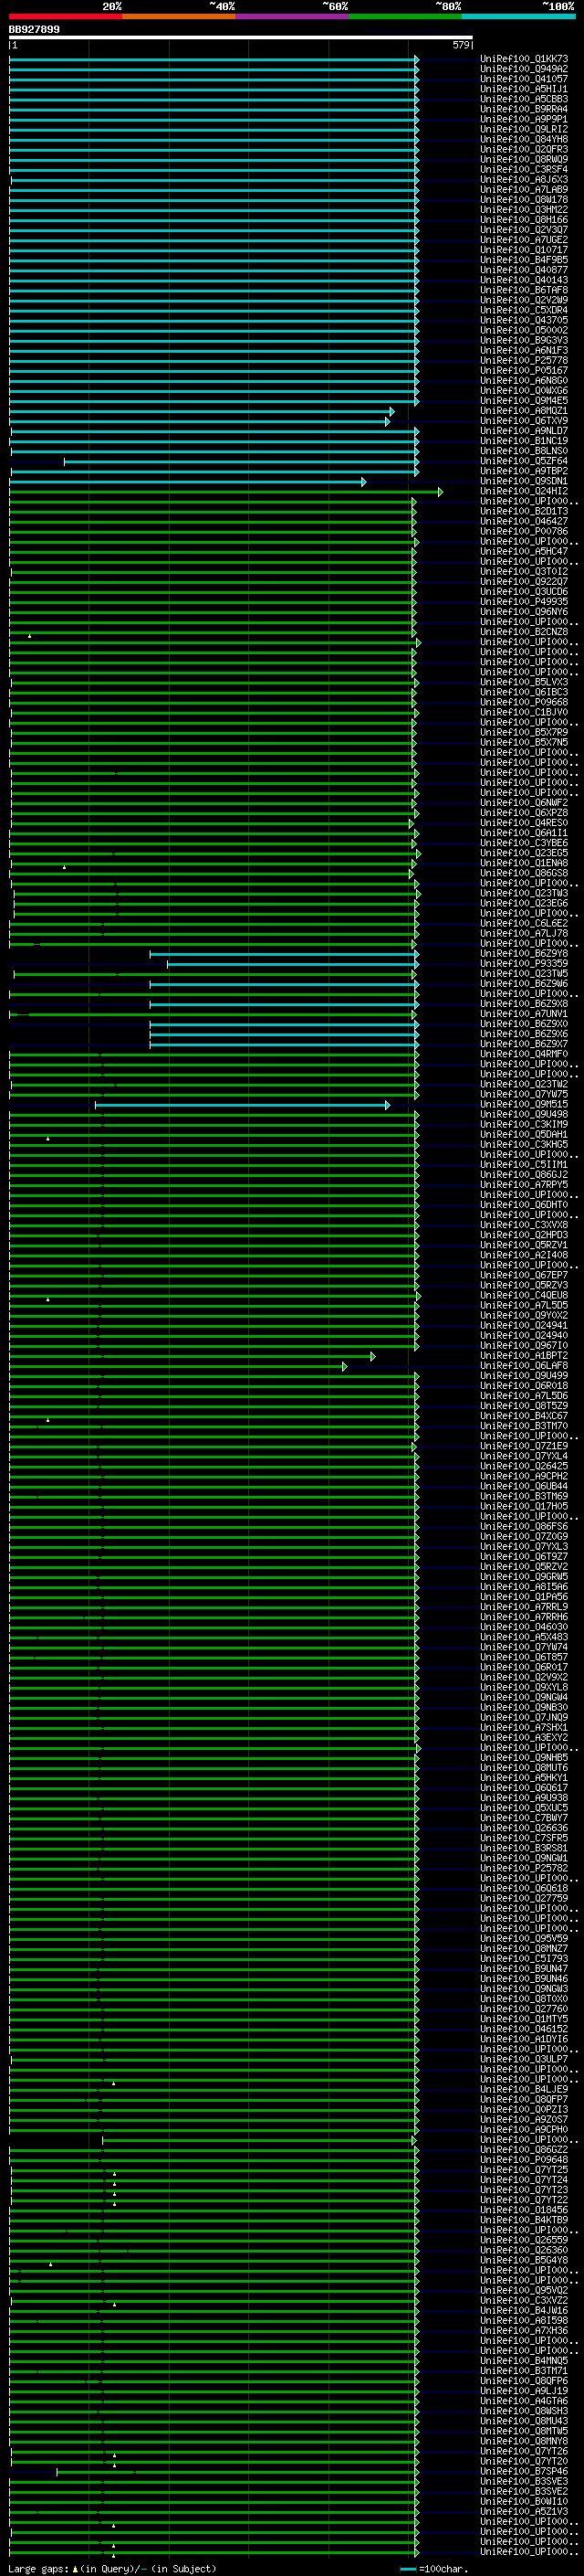Select hit label UniRef100_Q9SDN1
Screen dimensions: 584x2576
pyautogui.click(x=524, y=481)
